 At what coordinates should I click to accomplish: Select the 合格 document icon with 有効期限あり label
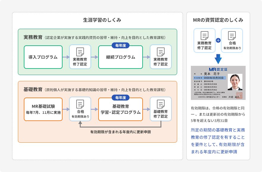(79, 109)
